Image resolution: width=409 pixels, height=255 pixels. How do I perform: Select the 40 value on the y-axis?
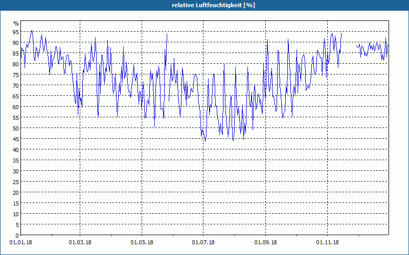pyautogui.click(x=16, y=149)
